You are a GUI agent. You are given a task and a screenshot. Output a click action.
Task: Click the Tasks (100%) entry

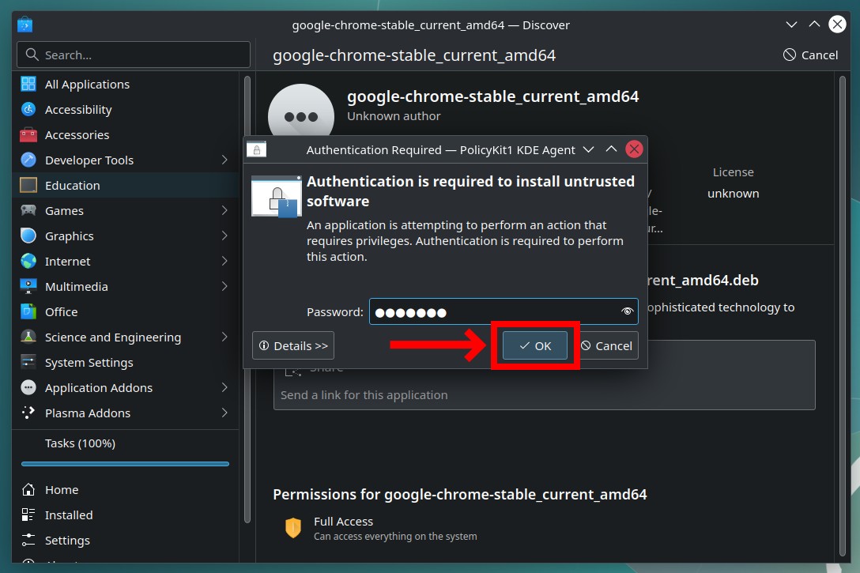[80, 443]
